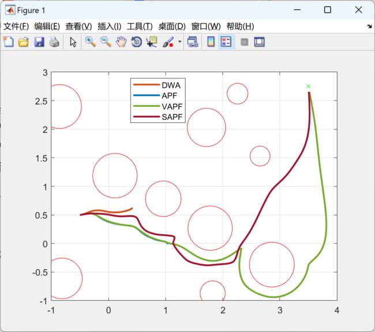Open the 文件(F) menu
Image resolution: width=375 pixels, height=332 pixels.
click(x=16, y=27)
